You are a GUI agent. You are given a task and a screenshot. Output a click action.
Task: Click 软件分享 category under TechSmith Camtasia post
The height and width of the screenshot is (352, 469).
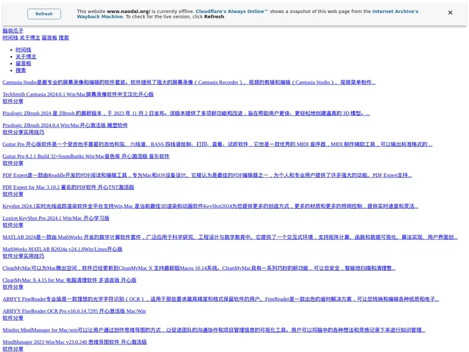[x=13, y=101]
